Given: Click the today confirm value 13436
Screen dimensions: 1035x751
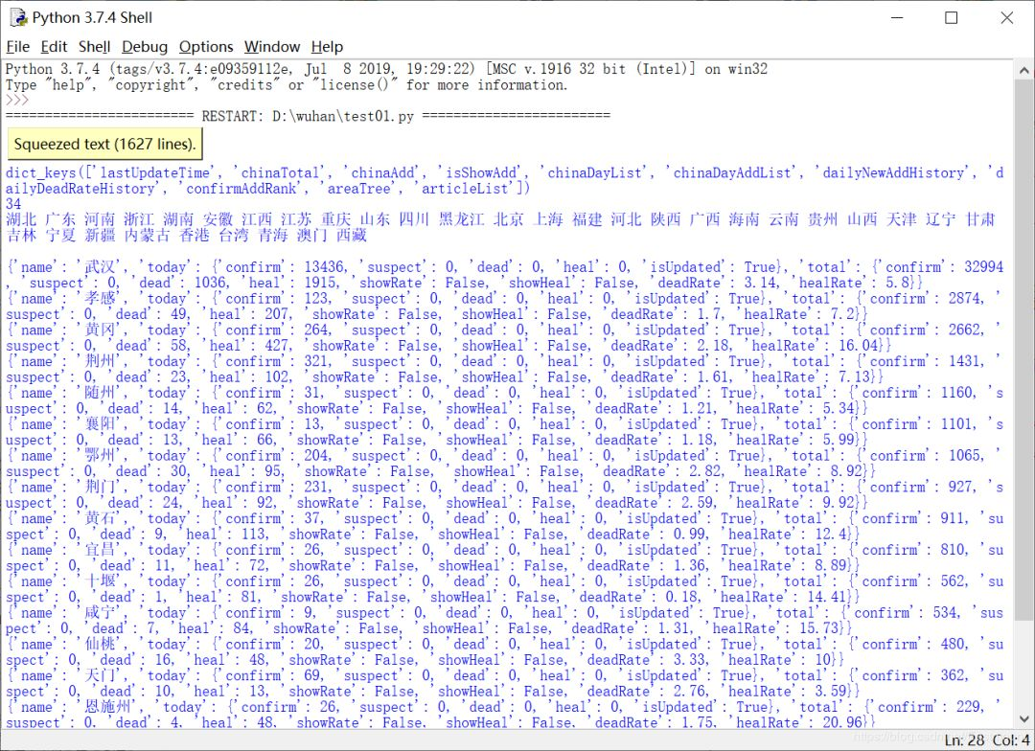Looking at the screenshot, I should click(324, 267).
